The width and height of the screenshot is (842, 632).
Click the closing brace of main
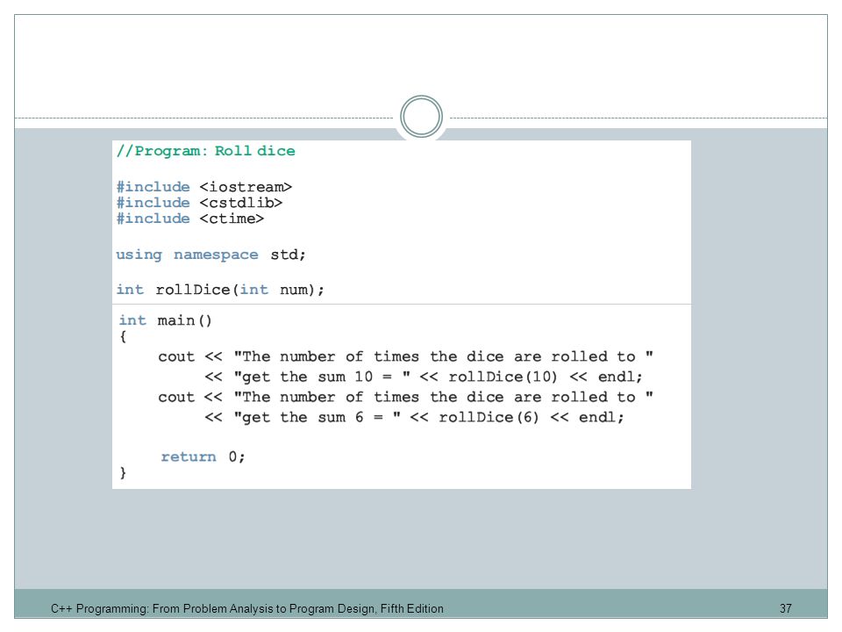pos(123,472)
